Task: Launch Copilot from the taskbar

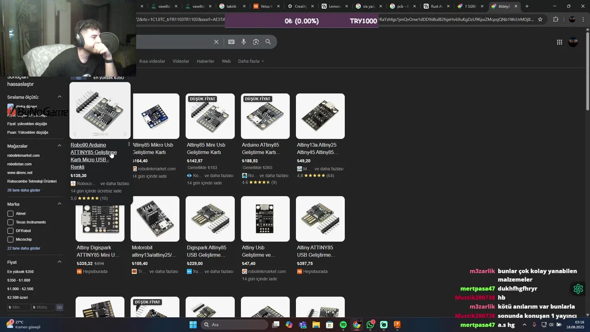Action: (289, 325)
